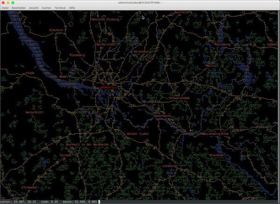
Task: Click the Wedel label
Action: coord(64,77)
